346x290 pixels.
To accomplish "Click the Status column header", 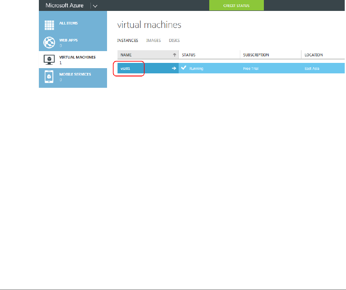I will pyautogui.click(x=209, y=55).
